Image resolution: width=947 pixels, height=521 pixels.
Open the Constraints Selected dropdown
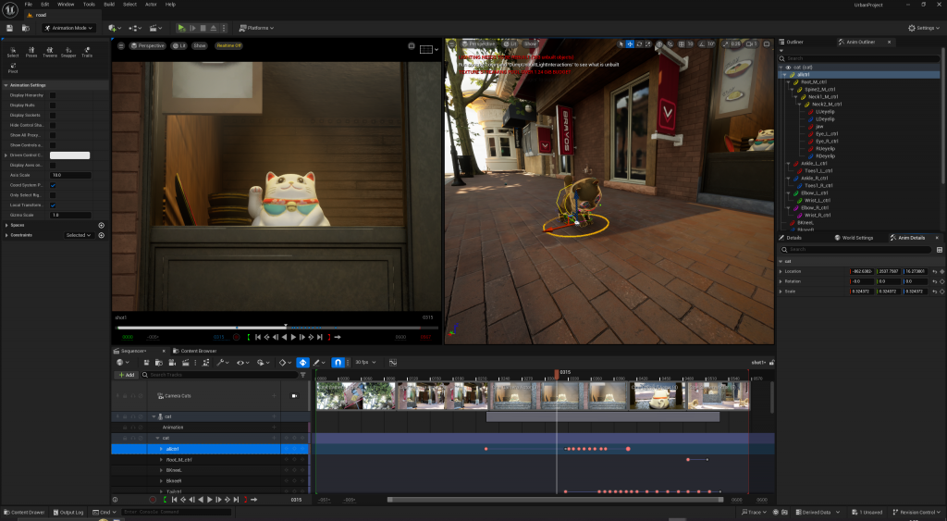point(79,235)
